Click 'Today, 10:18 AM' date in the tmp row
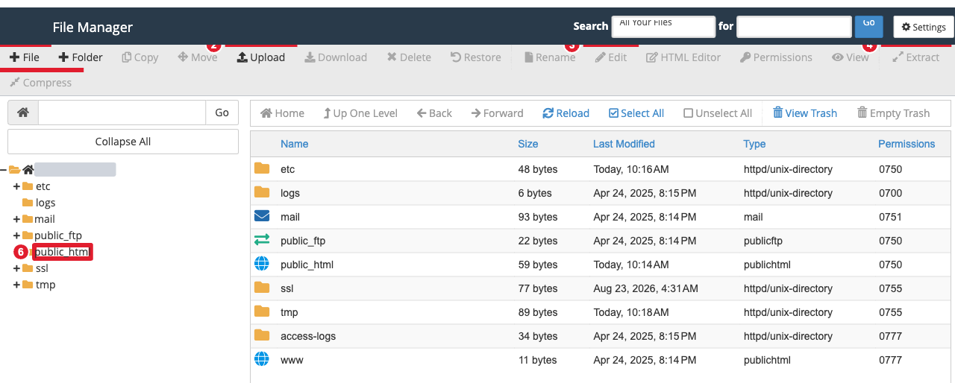Viewport: 955px width, 383px height. coord(631,312)
